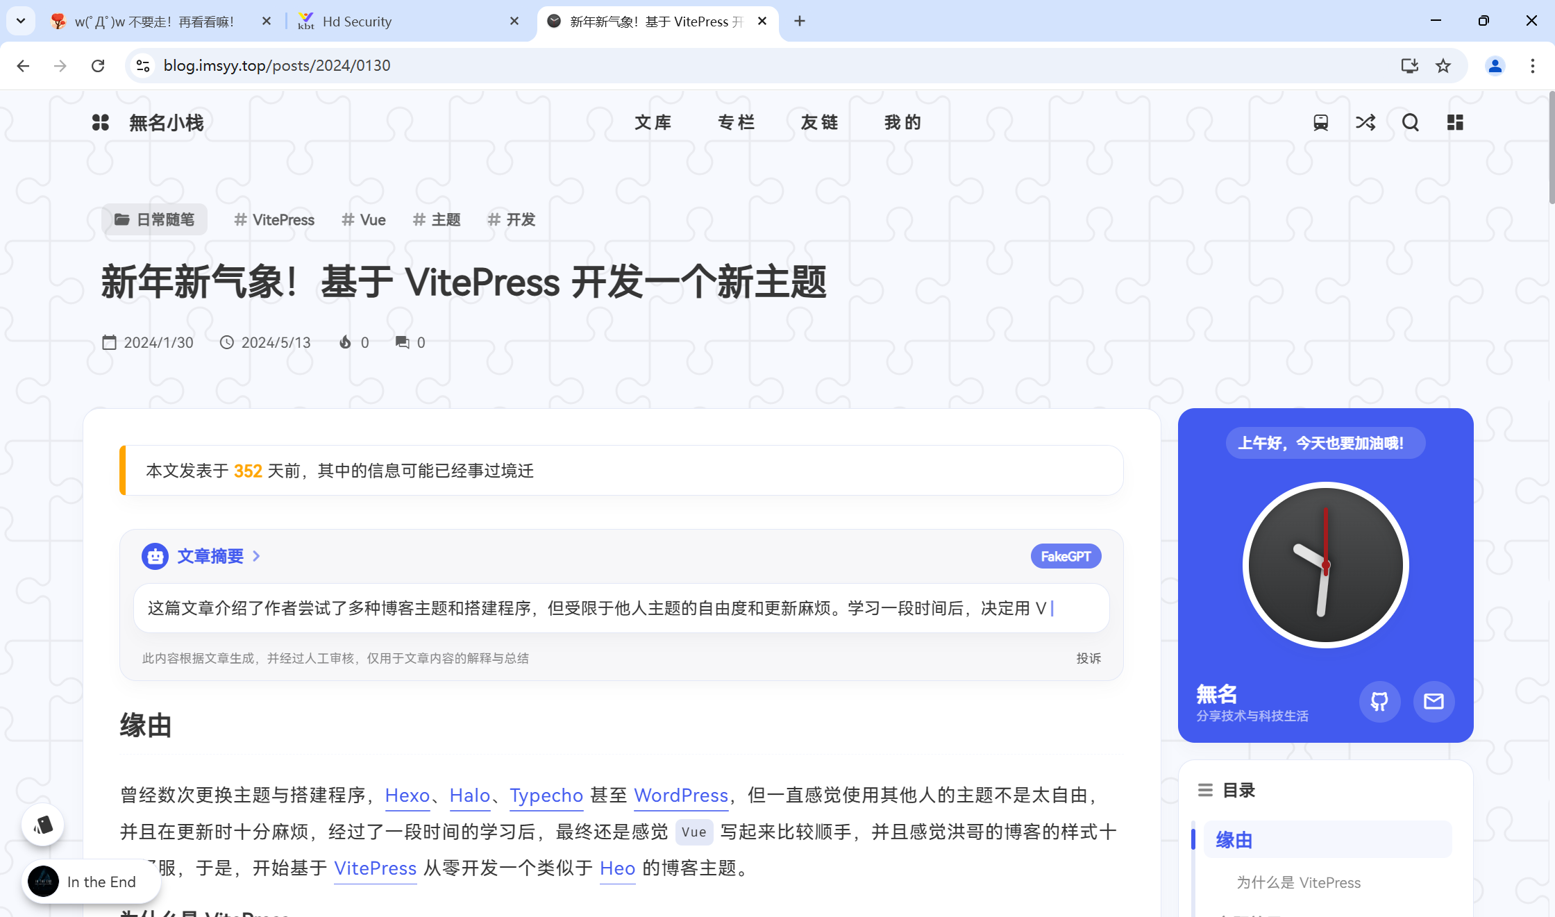
Task: Close the 不要走 tab
Action: (267, 22)
